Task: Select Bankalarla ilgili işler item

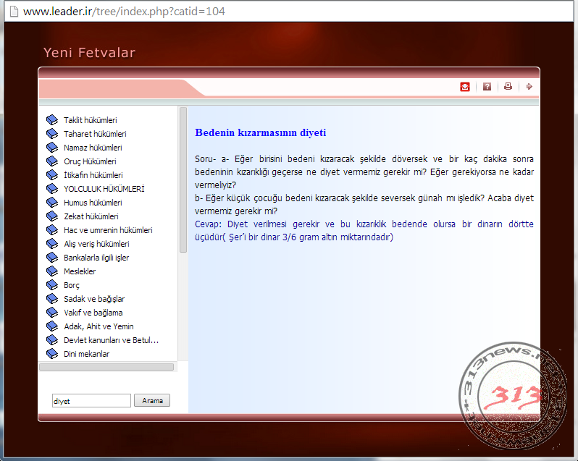Action: (96, 258)
